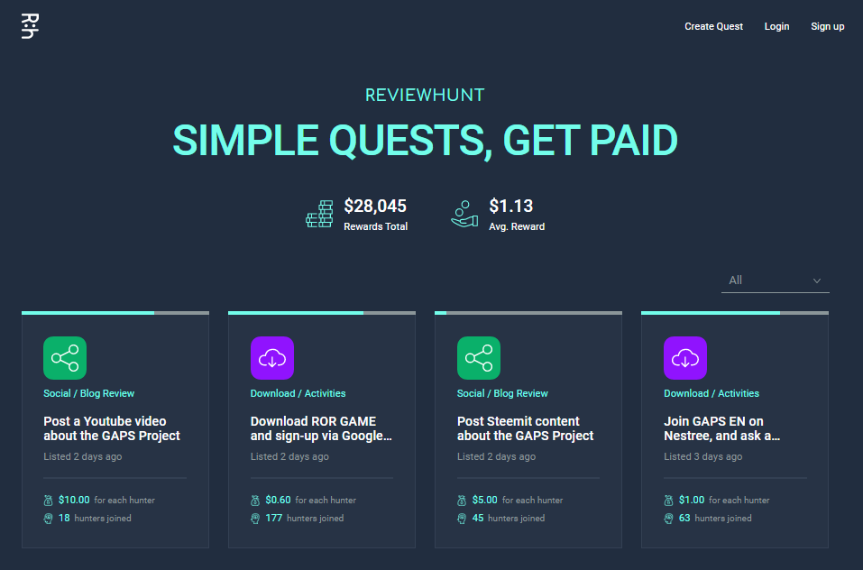The height and width of the screenshot is (570, 863).
Task: Click the 177 hunters joined text
Action: point(305,519)
